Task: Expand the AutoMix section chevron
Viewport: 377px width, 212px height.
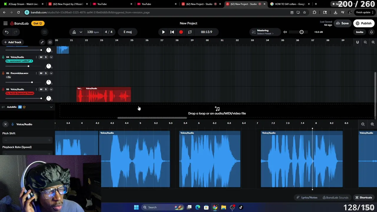Action: 51,107
